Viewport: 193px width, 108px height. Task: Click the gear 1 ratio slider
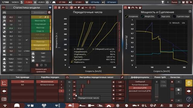pyautogui.click(x=94, y=86)
